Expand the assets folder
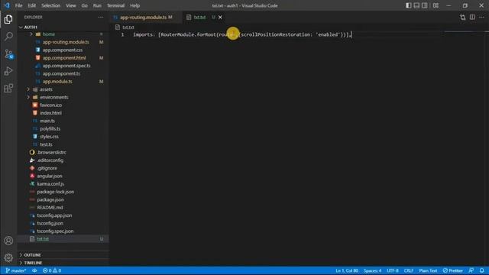Viewport: 489px width, 275px height. (46, 89)
